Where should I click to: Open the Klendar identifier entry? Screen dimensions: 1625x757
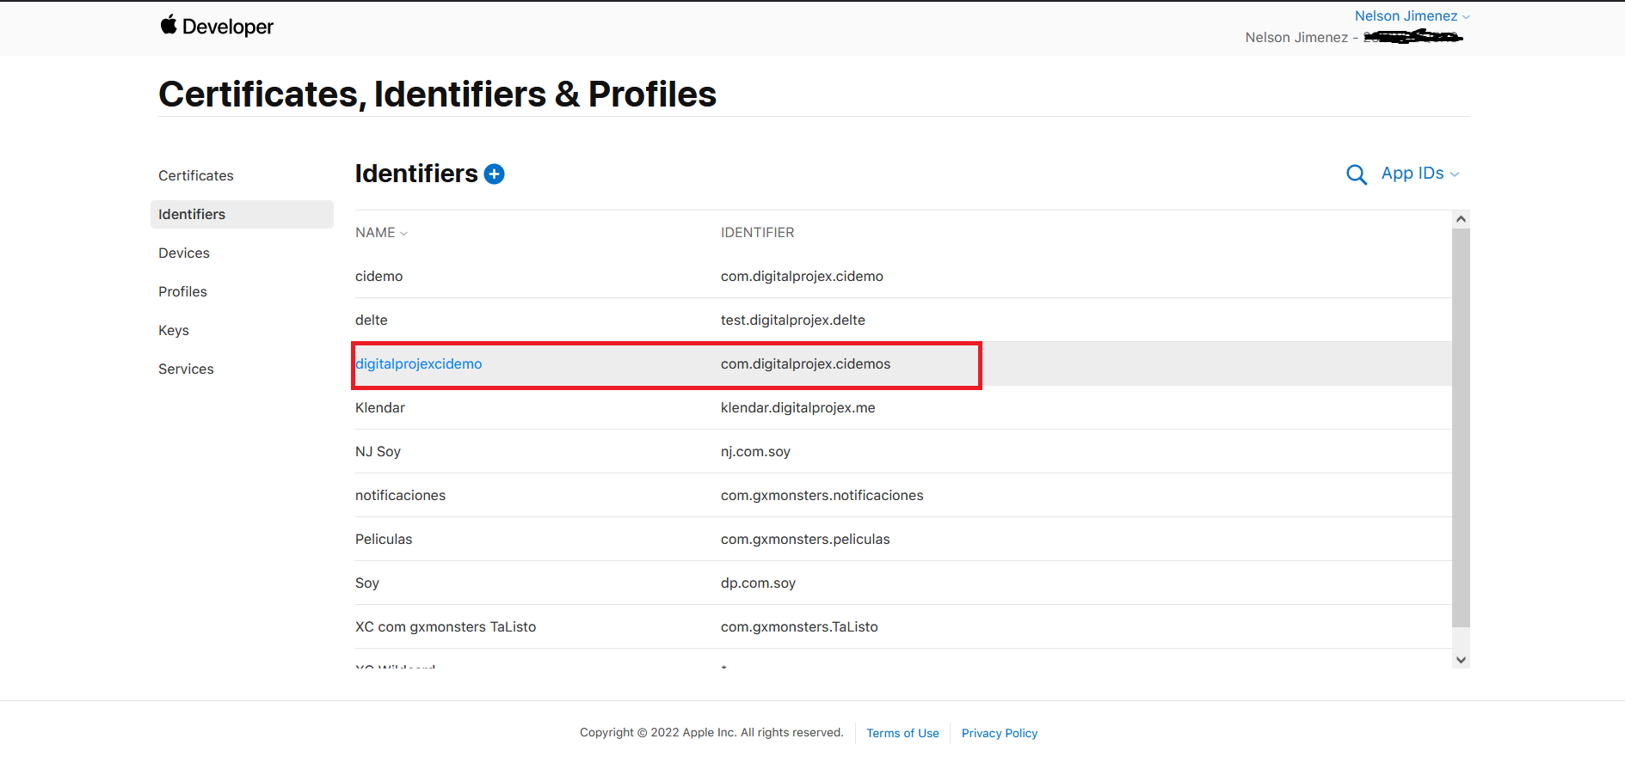[x=380, y=407]
